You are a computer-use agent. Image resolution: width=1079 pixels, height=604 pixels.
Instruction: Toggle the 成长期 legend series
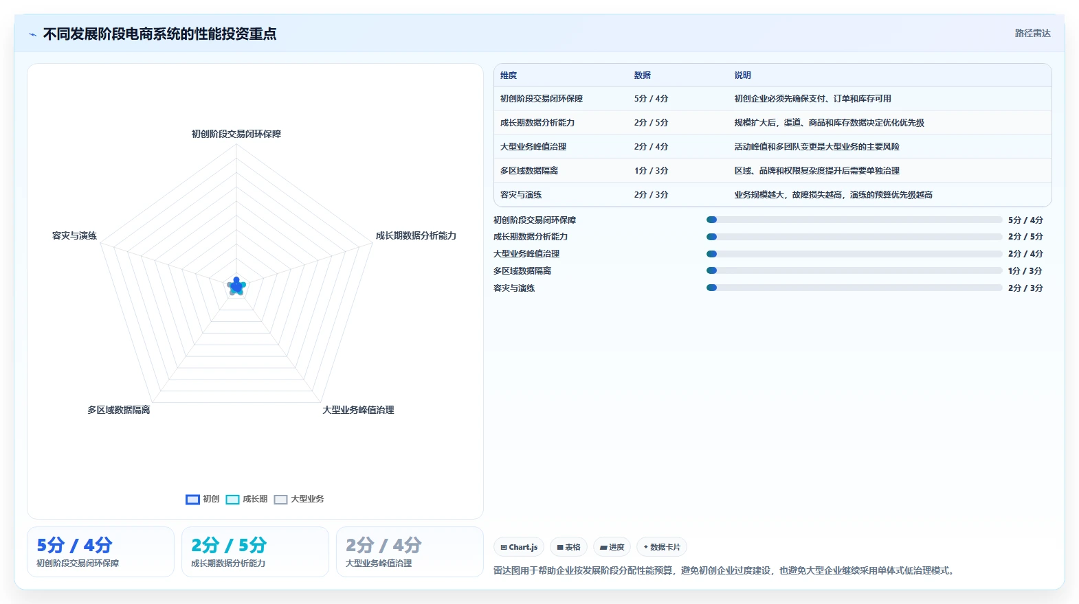(247, 499)
